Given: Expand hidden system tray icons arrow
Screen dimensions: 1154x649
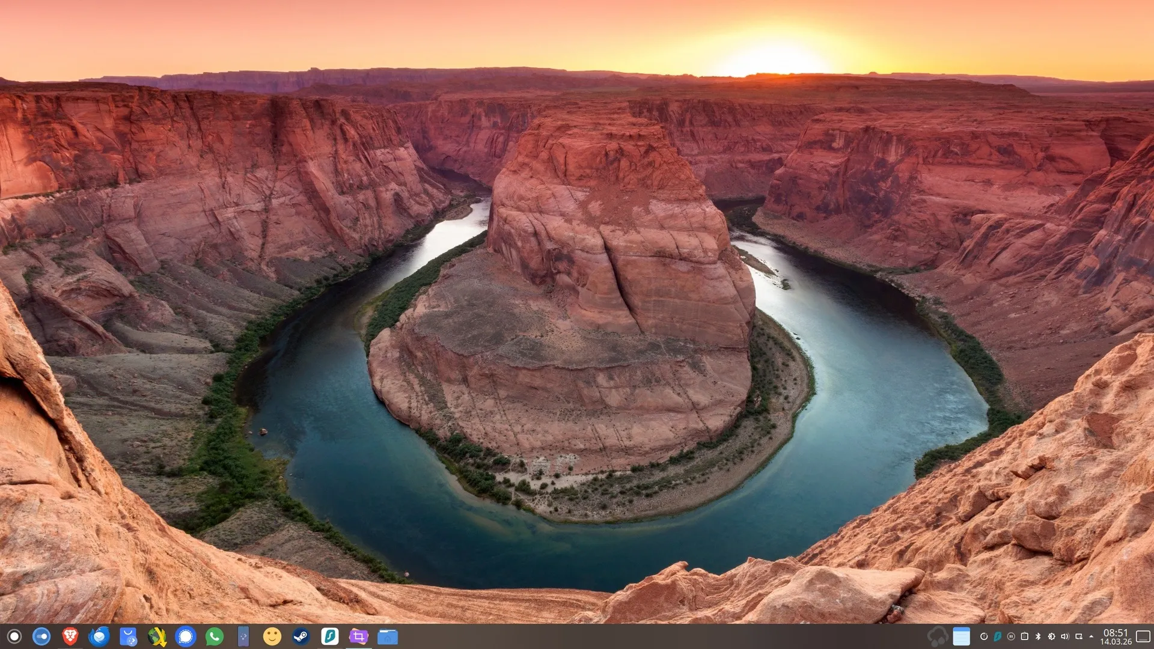Looking at the screenshot, I should 1091,636.
